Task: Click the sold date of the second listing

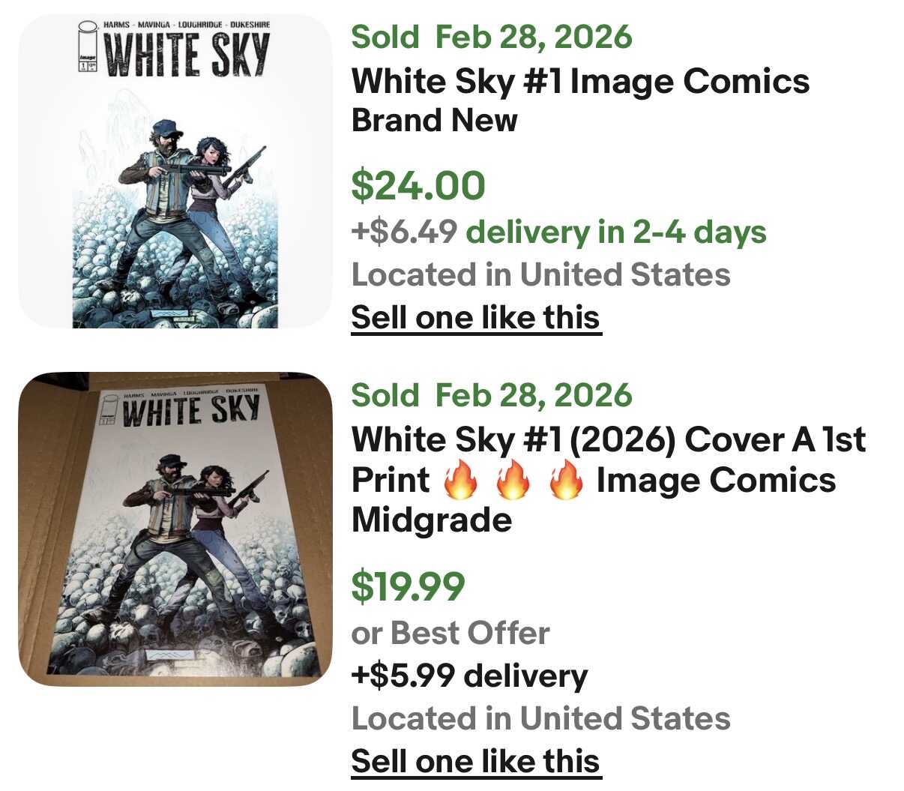Action: (x=492, y=395)
